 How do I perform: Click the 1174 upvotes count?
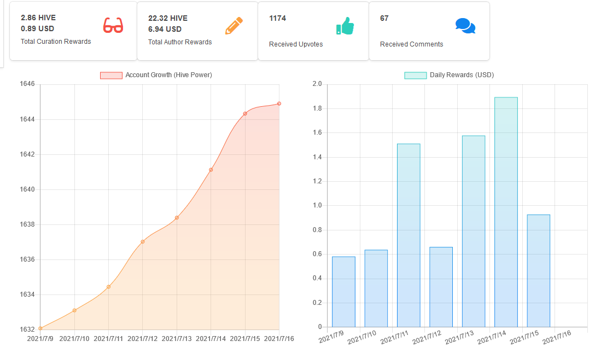[x=277, y=18]
